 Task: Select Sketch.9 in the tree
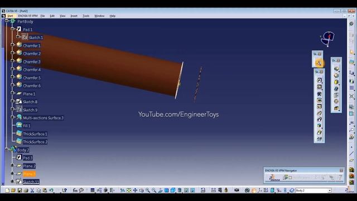point(30,110)
